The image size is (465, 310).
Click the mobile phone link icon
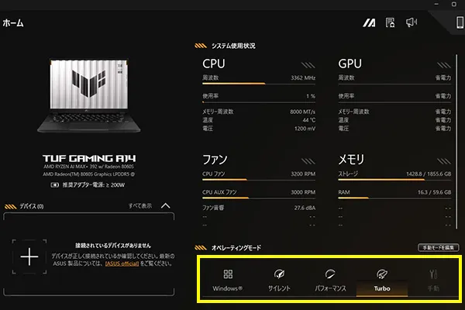[459, 22]
